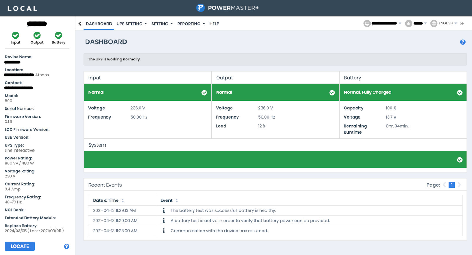This screenshot has width=472, height=255.
Task: Open the user account dropdown arrow
Action: point(425,23)
